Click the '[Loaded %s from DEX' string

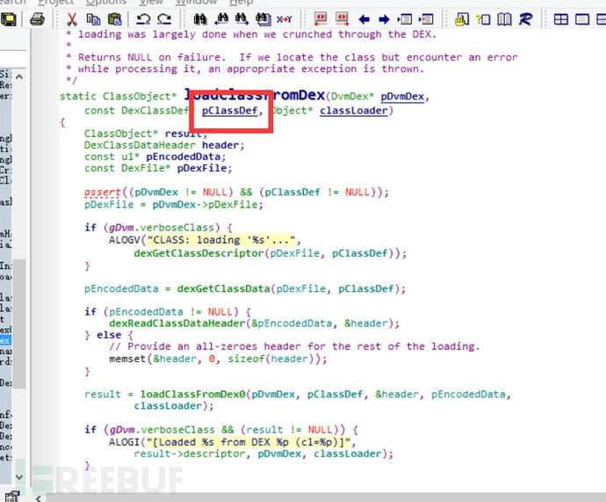click(x=249, y=442)
